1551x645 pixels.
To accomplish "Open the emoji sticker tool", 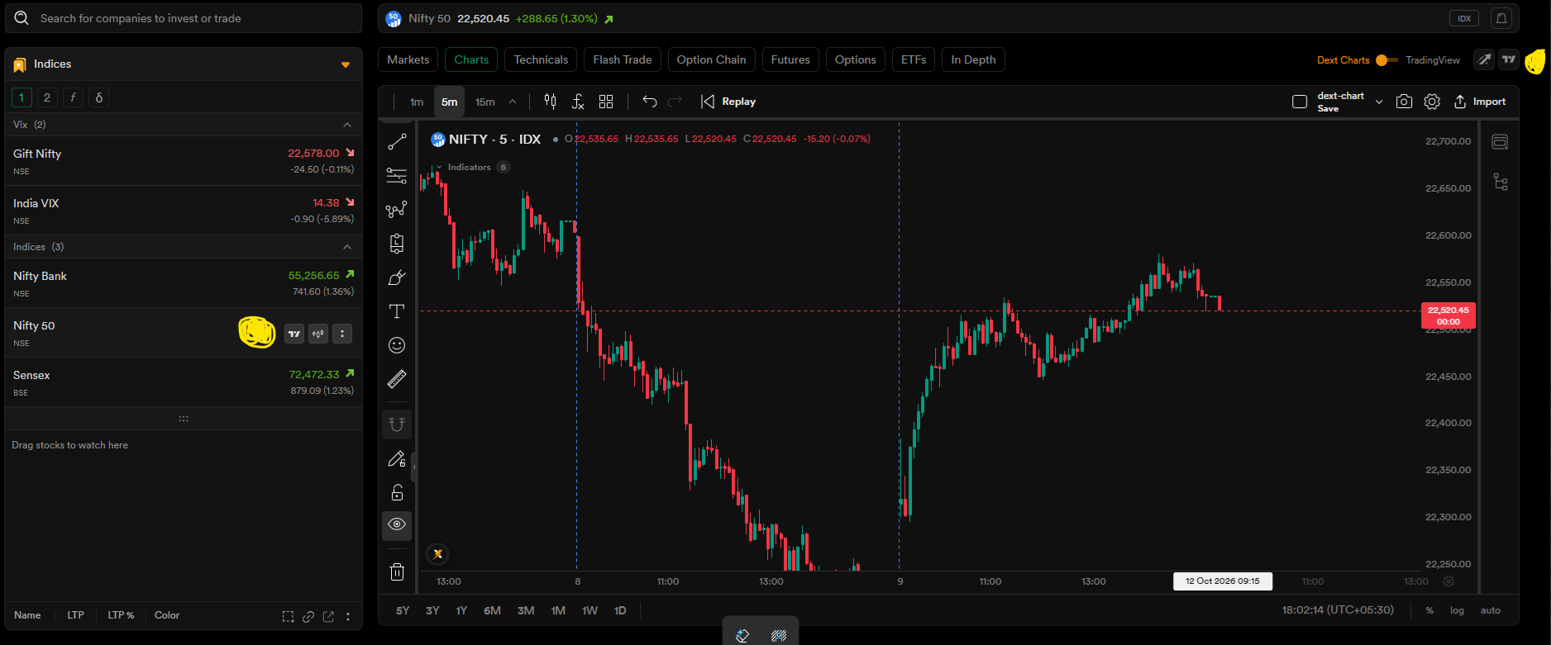I will tap(397, 345).
